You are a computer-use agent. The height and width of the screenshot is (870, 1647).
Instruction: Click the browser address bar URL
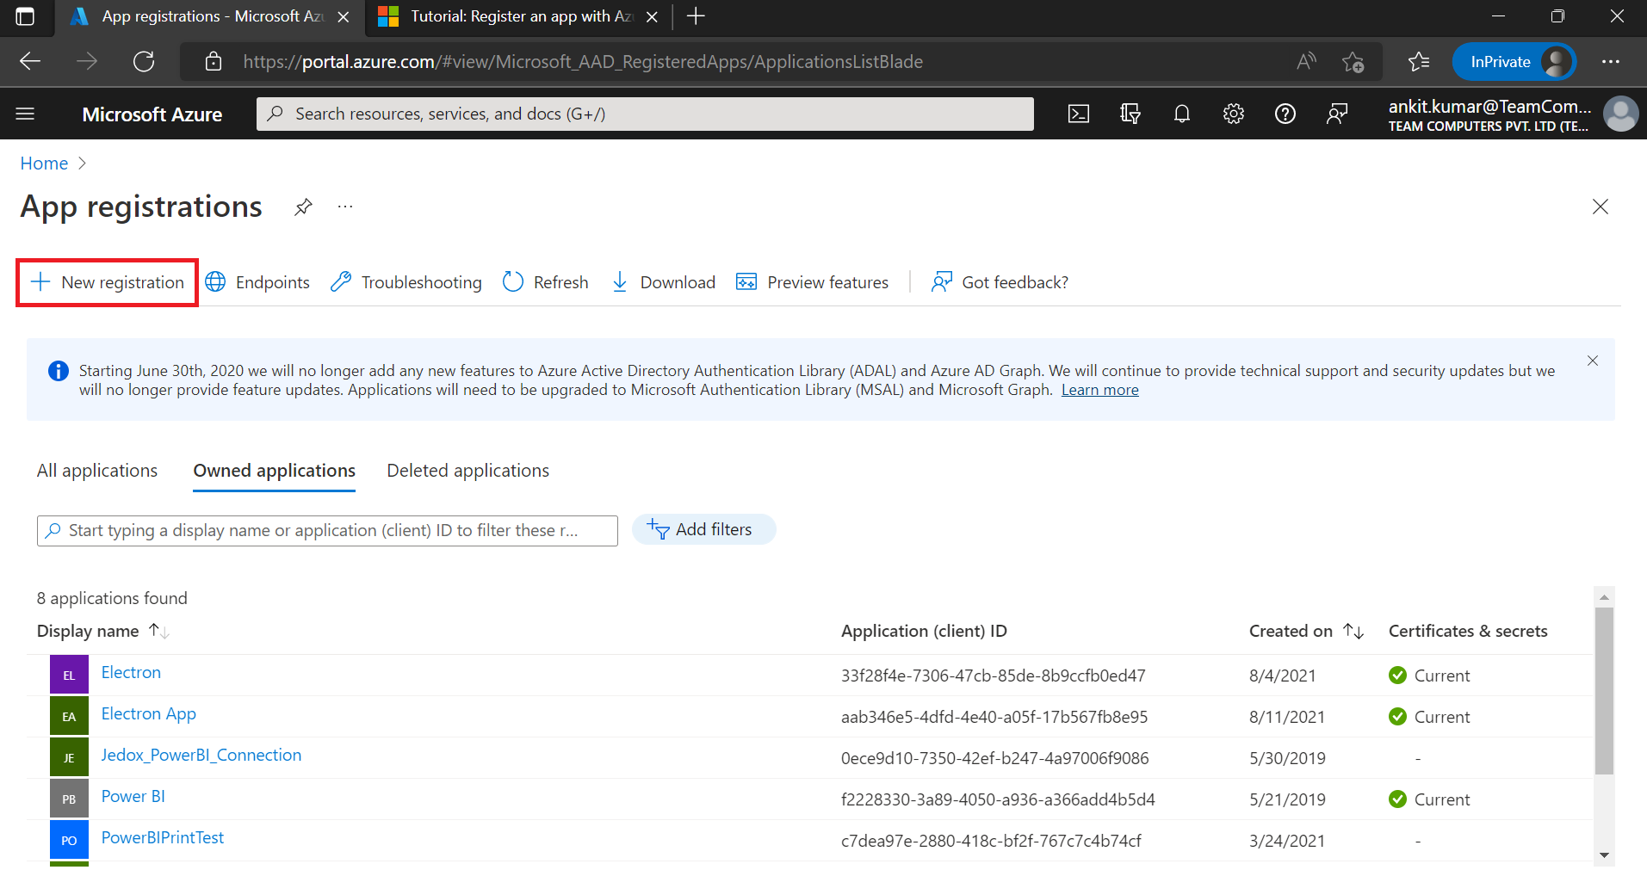pyautogui.click(x=583, y=62)
